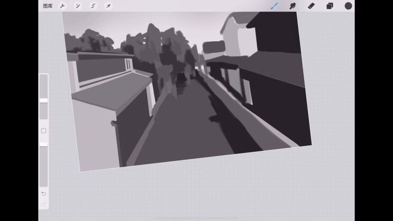Undo the last stroke
The width and height of the screenshot is (393, 221).
(43, 193)
